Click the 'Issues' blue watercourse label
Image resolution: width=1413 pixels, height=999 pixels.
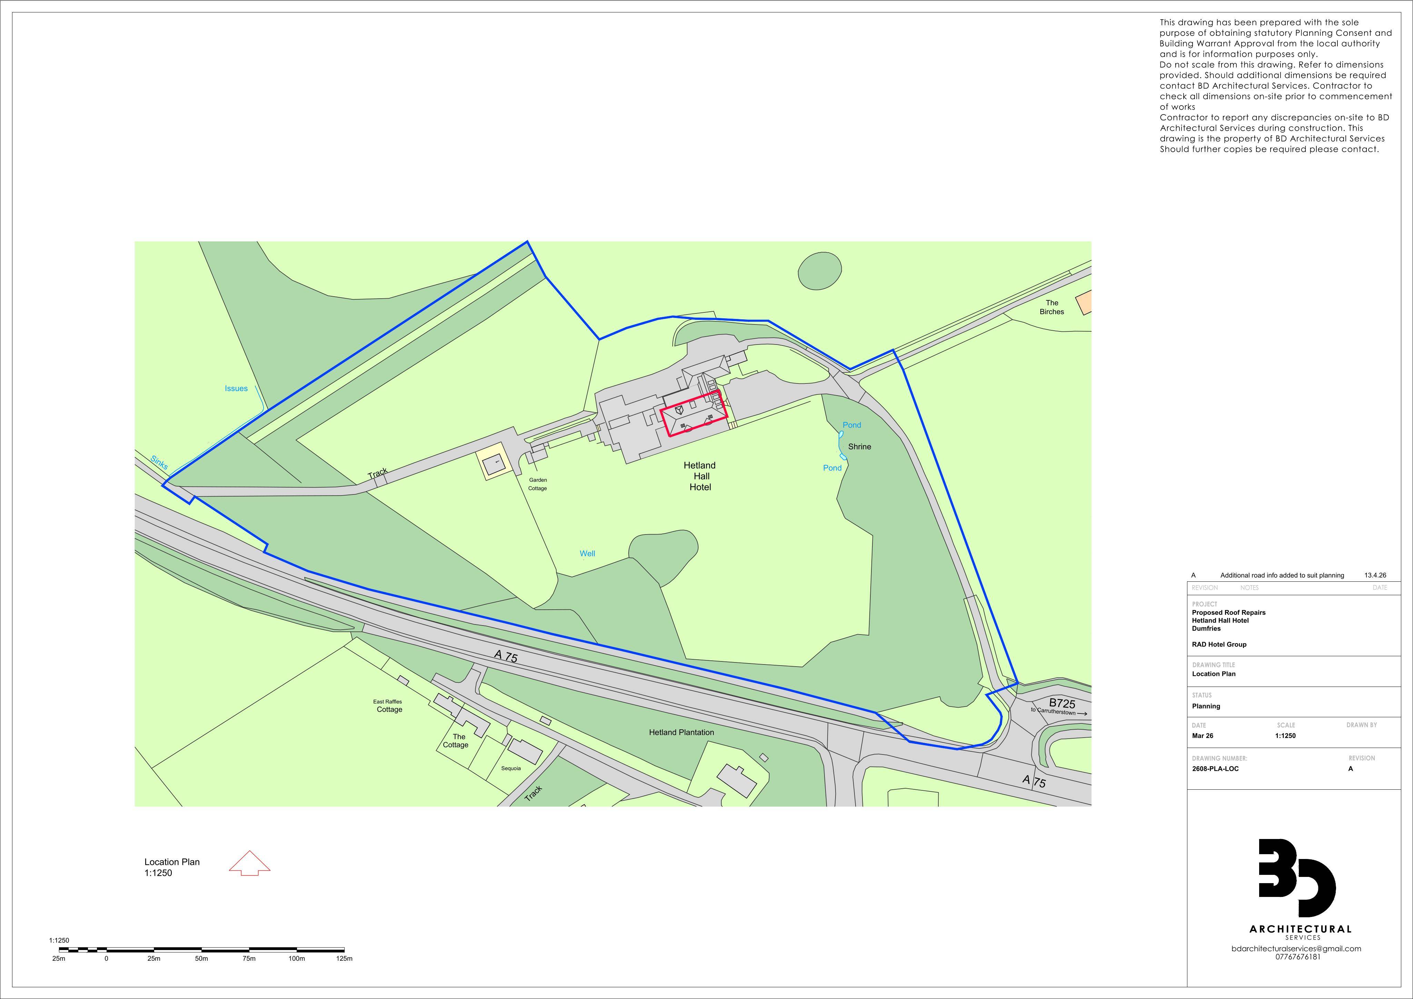point(236,388)
